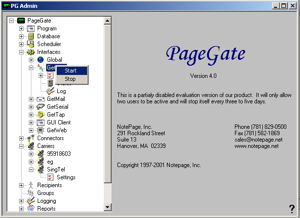
Task: Collapse the Interfaces node
Action: pos(21,52)
